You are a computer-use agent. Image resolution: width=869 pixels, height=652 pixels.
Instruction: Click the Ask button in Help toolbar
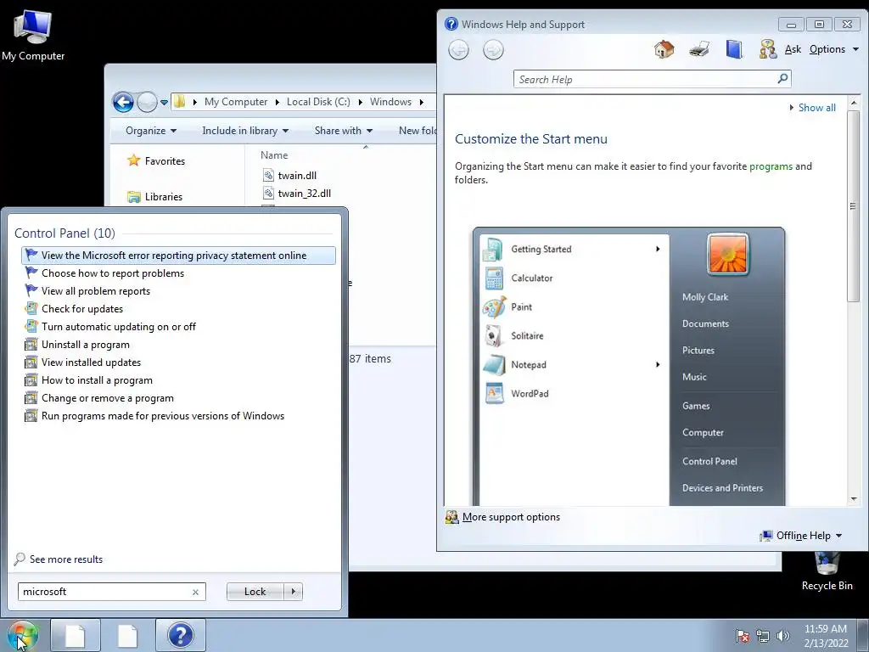[x=793, y=49]
